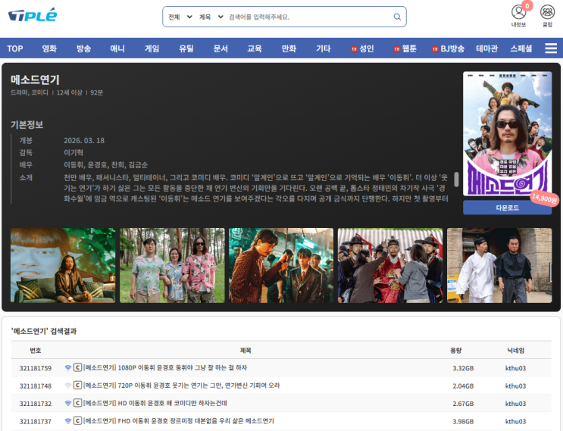Click the 메소드연기 movie poster

tap(507, 133)
